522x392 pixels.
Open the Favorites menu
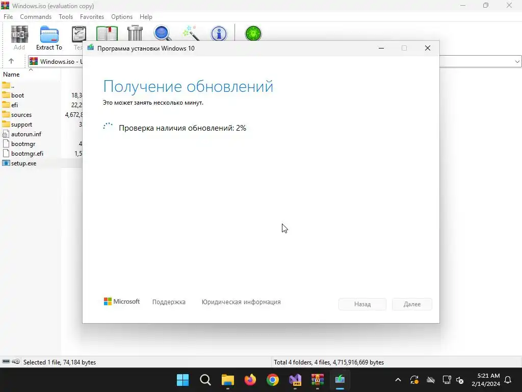coord(92,17)
